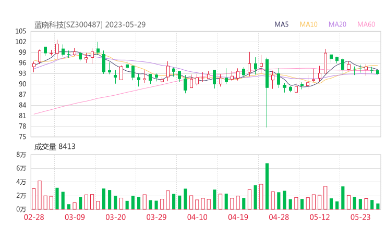Click the tallest green volume bar
The width and height of the screenshot is (386, 229).
[267, 186]
